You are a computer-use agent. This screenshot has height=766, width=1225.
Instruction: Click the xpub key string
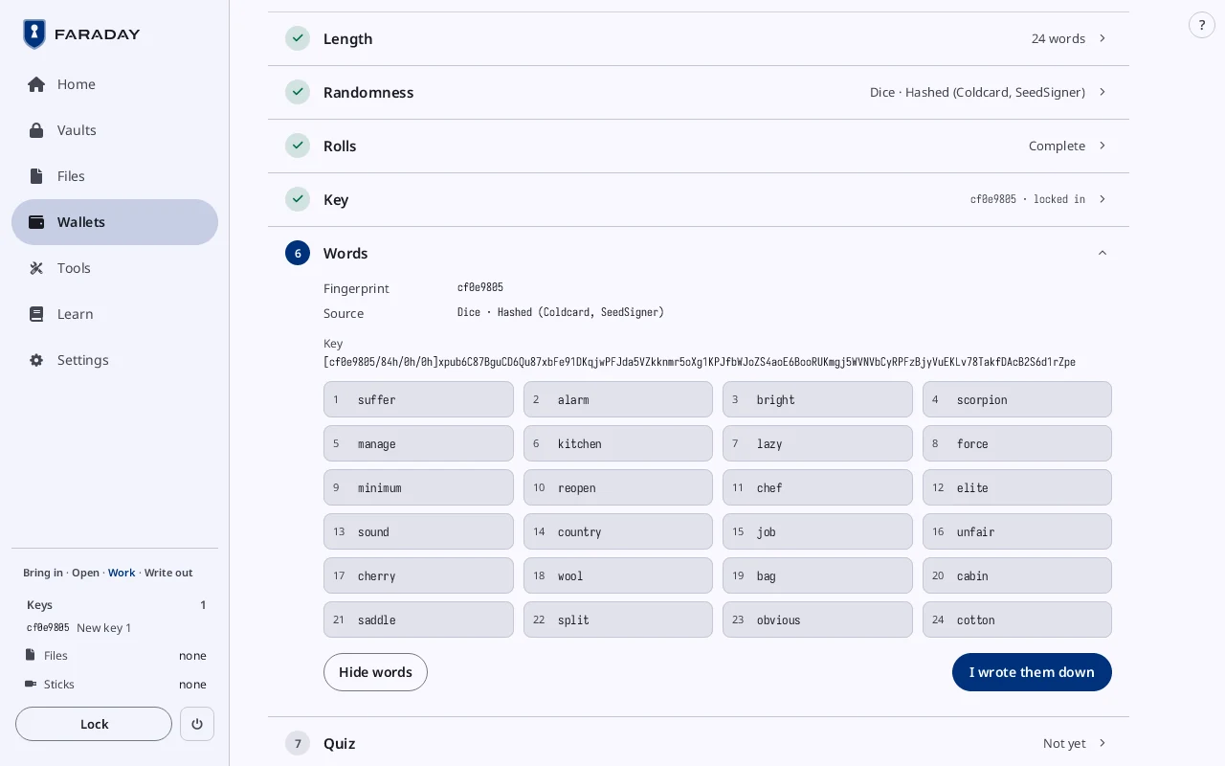[700, 362]
